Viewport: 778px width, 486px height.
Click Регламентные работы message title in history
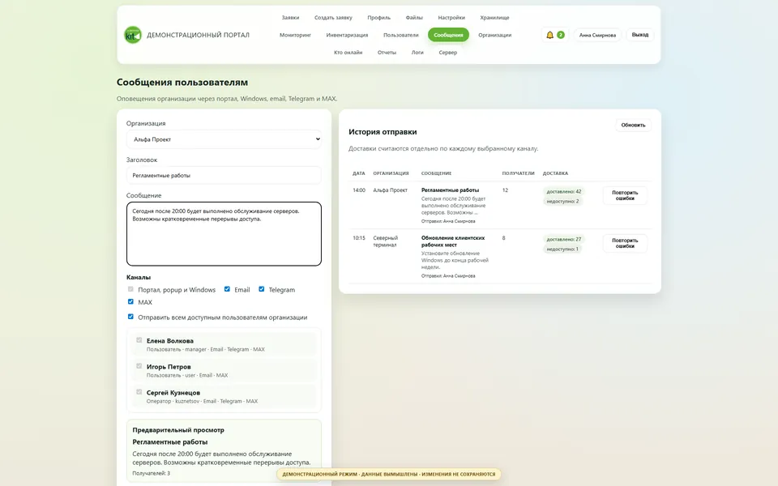pyautogui.click(x=450, y=190)
